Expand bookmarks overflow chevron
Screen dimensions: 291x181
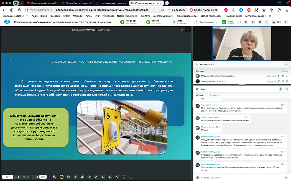tap(270, 16)
